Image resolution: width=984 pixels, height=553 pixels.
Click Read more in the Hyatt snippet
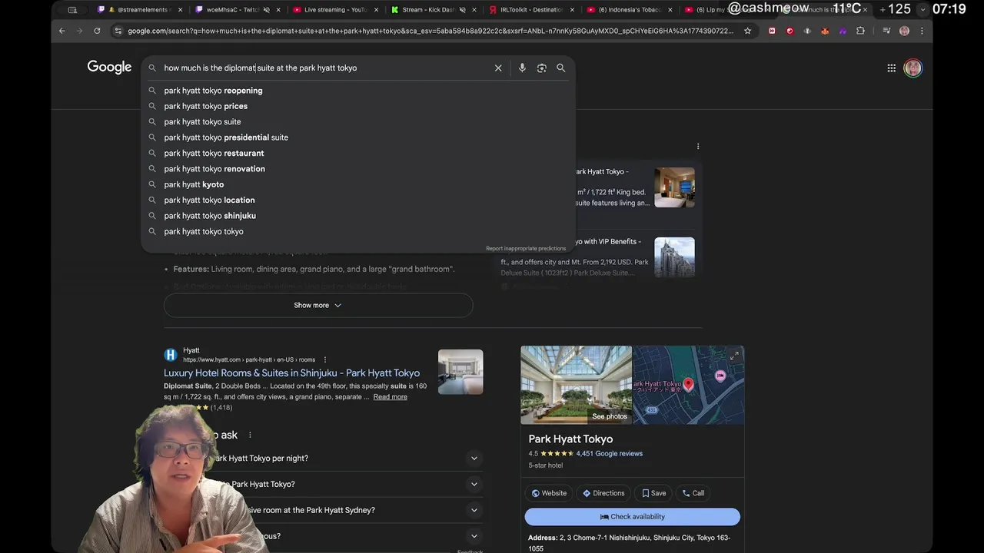pos(390,397)
